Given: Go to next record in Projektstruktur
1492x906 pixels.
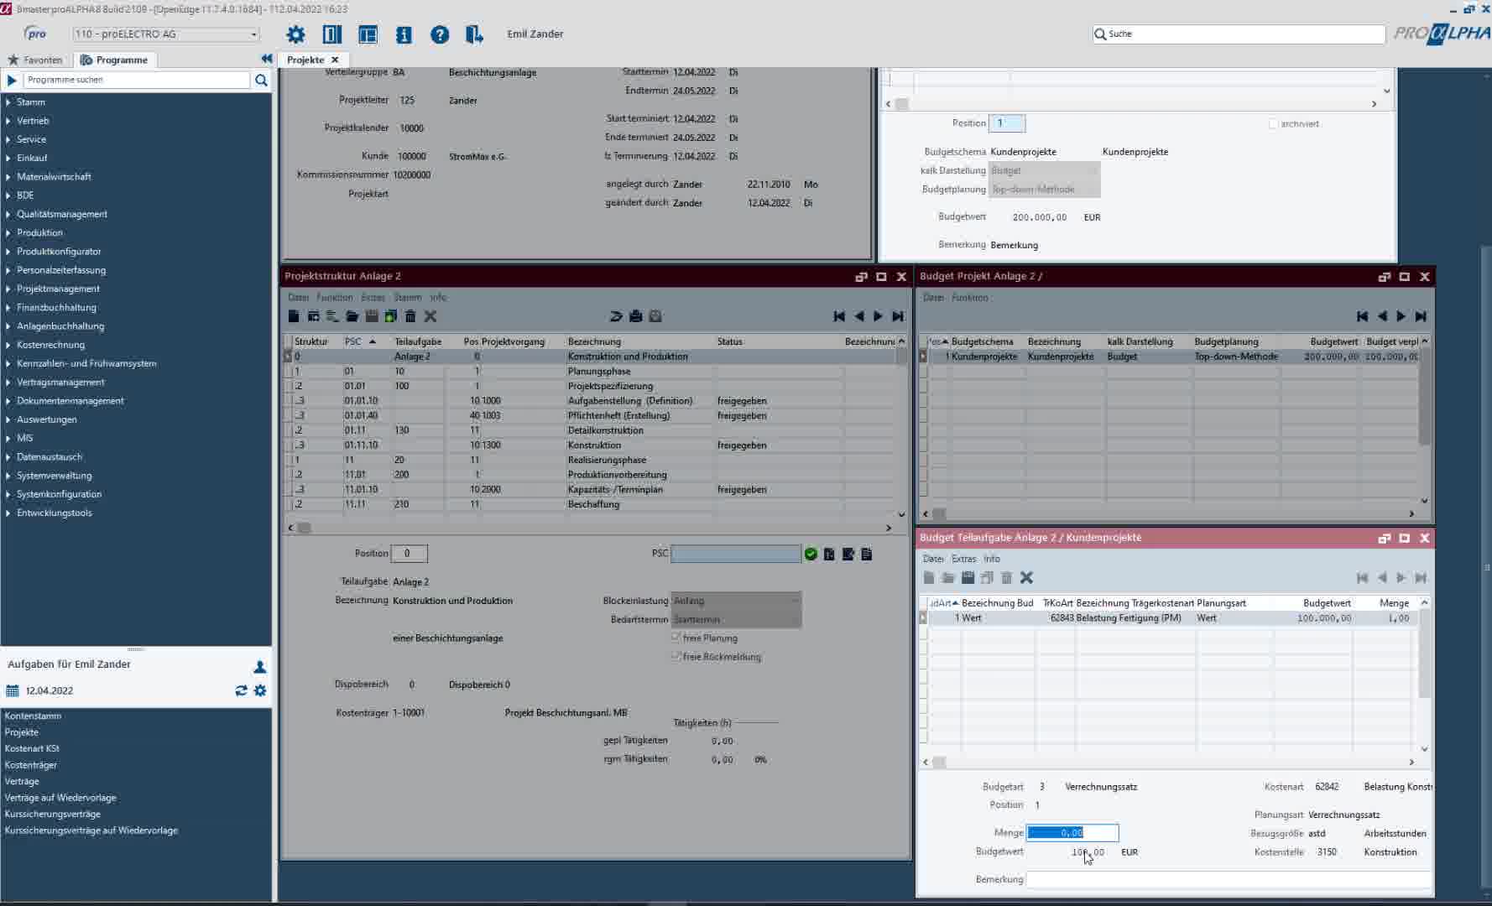Looking at the screenshot, I should 878,316.
